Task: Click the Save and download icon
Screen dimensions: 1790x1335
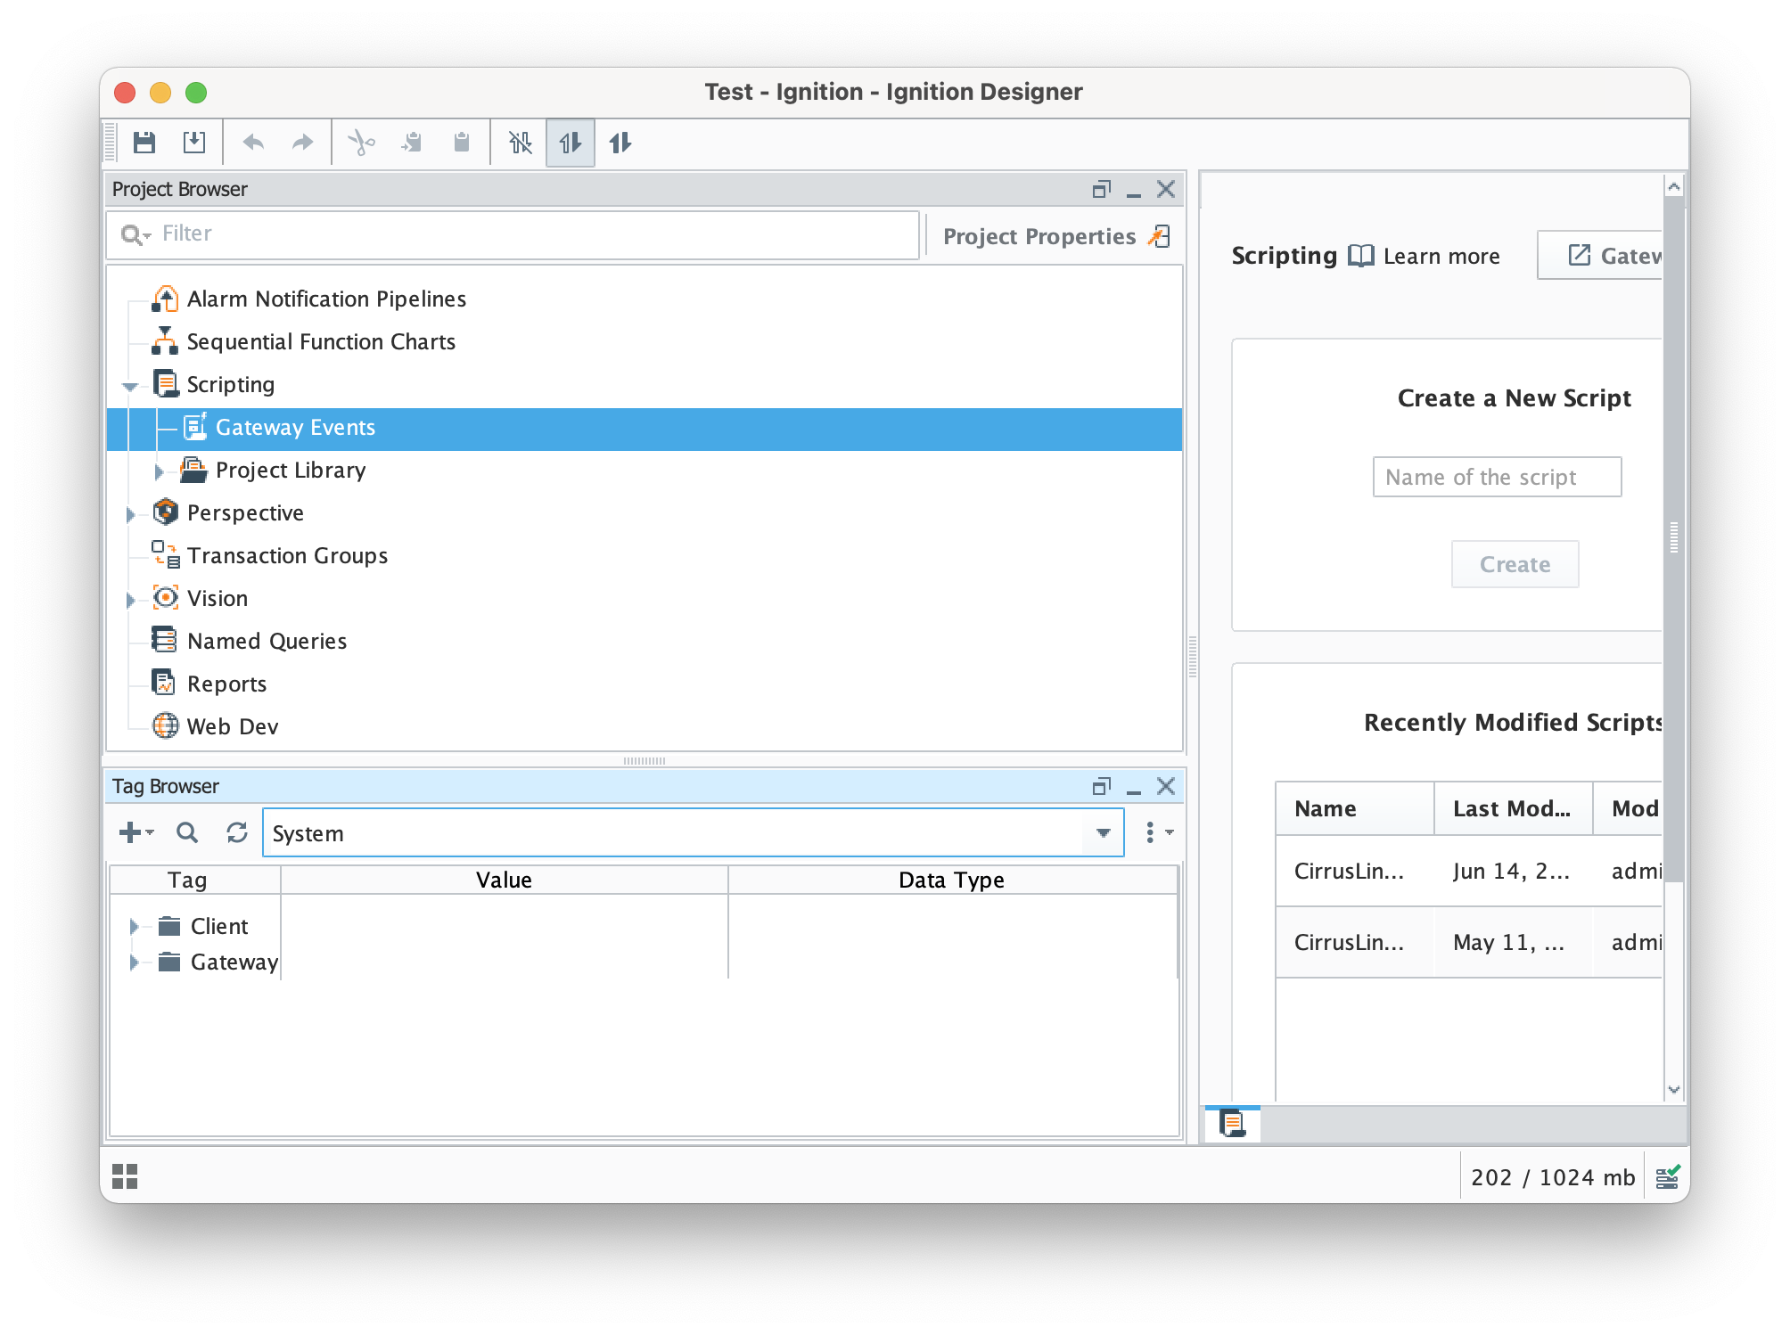Action: click(x=193, y=143)
